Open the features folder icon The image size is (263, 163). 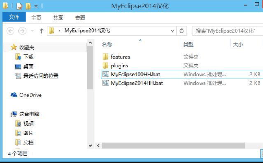[x=106, y=57]
